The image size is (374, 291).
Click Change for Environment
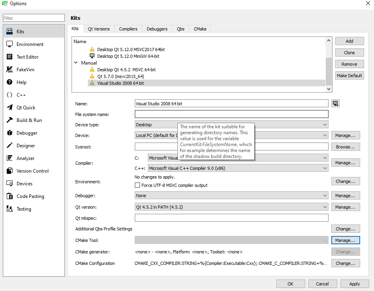click(346, 181)
